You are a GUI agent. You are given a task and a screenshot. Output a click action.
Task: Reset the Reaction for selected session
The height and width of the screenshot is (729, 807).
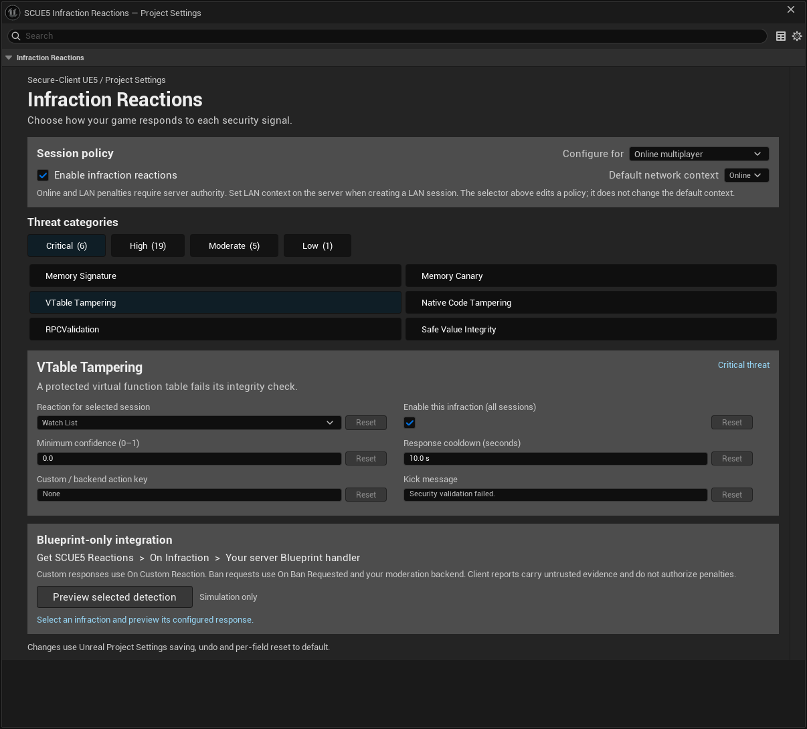[x=366, y=423]
